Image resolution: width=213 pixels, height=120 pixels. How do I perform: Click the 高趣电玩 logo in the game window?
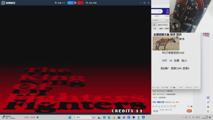(x=9, y=3)
